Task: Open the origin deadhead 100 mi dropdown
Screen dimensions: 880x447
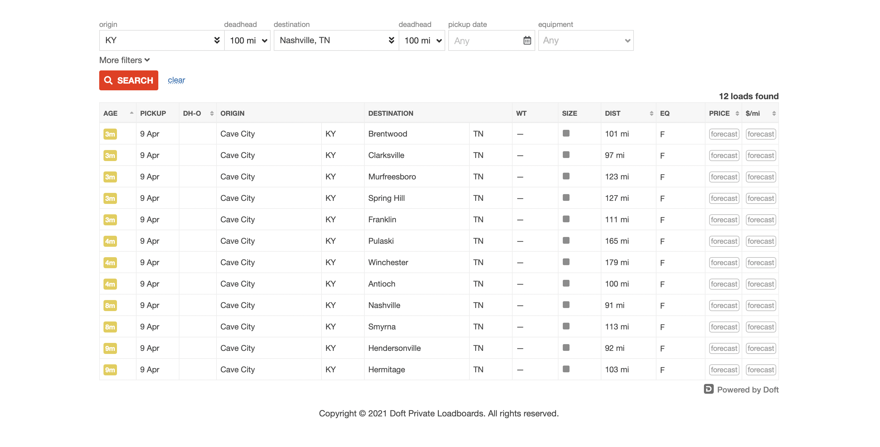Action: click(248, 40)
